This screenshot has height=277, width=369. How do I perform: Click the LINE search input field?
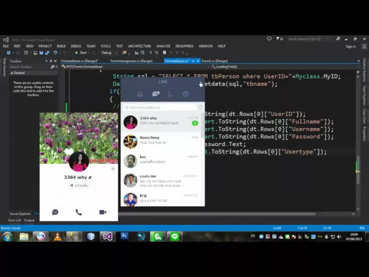click(160, 107)
